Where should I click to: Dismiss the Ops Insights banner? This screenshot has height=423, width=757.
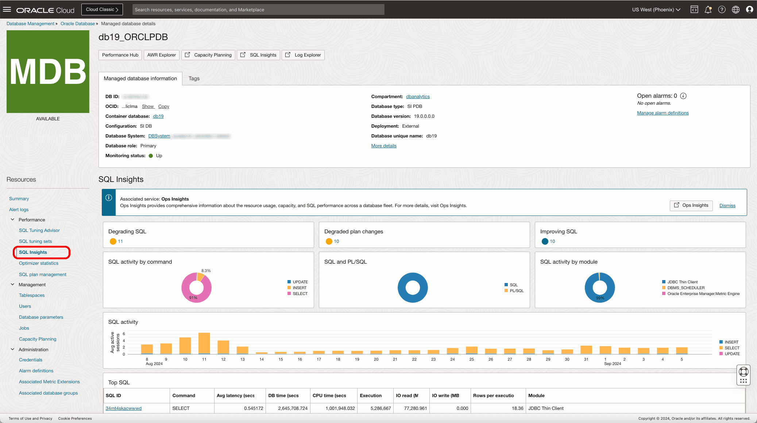(727, 205)
